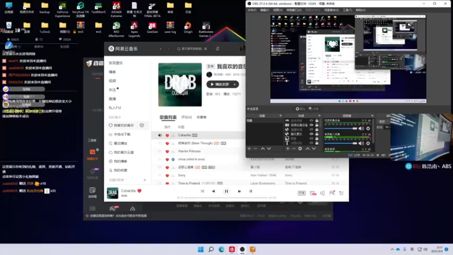This screenshot has height=255, width=453.
Task: Open GeeGee desktop shortcut
Action: point(152,27)
